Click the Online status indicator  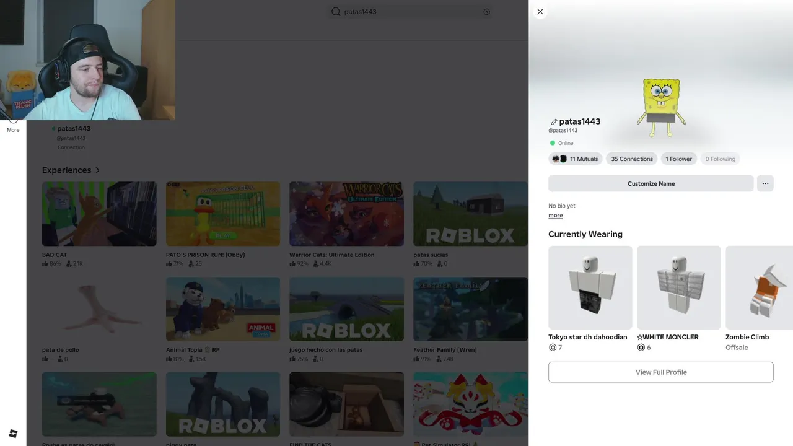561,143
